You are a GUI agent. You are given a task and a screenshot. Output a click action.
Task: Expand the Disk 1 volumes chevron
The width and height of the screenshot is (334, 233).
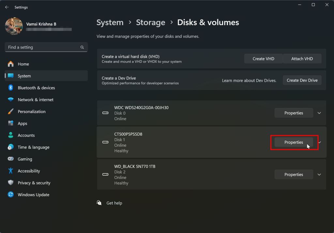320,142
